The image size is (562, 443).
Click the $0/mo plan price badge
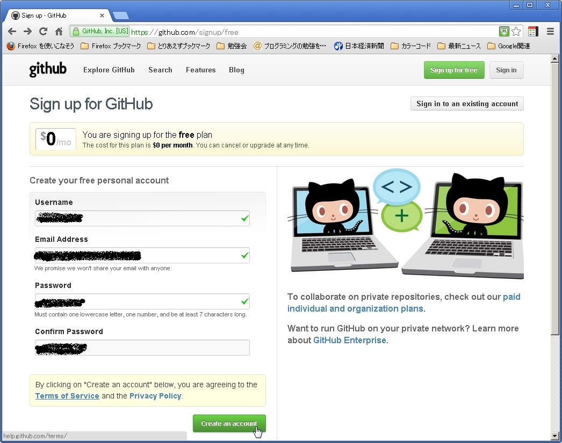point(55,139)
